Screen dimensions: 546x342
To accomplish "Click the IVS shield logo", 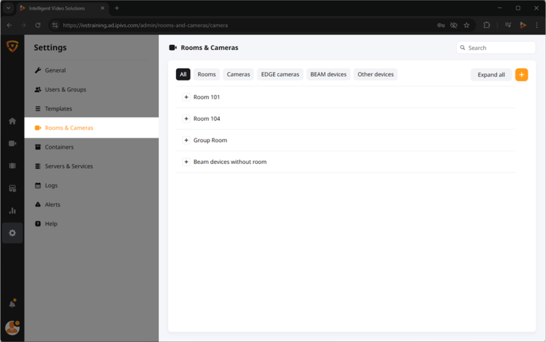I will click(x=12, y=46).
